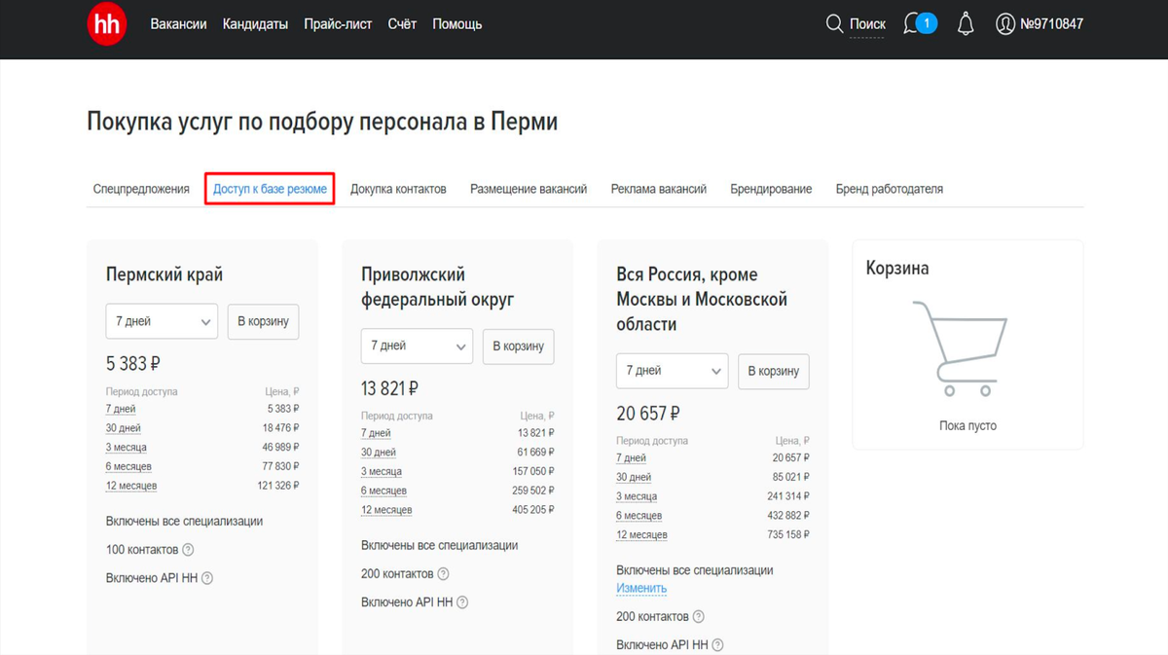Open Кандидаты menu
Image resolution: width=1168 pixels, height=655 pixels.
(255, 24)
